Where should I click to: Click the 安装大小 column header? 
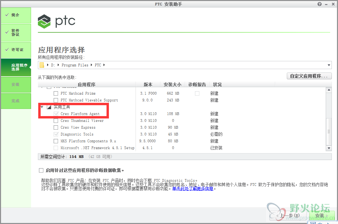tap(172, 84)
